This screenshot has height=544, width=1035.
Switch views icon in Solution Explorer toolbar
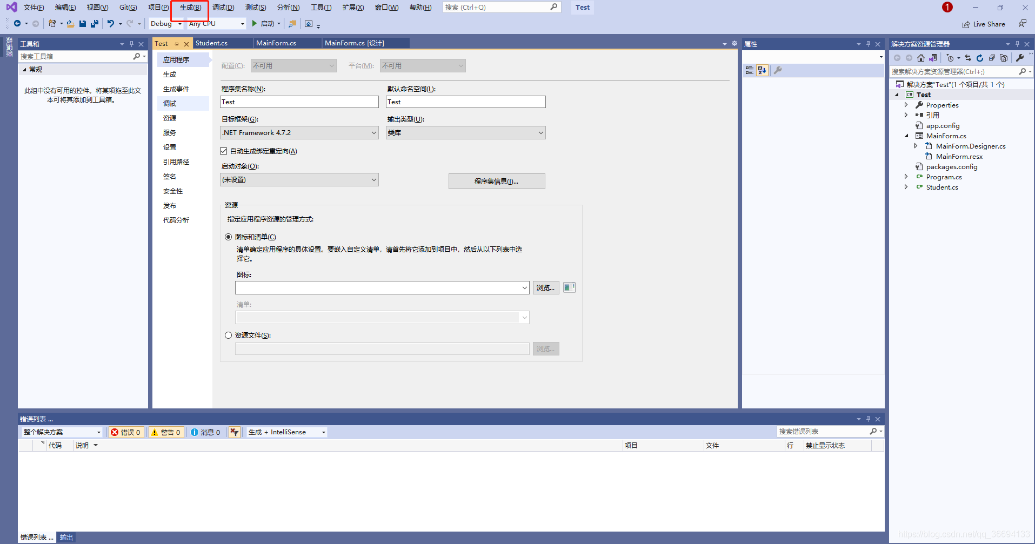coord(933,58)
